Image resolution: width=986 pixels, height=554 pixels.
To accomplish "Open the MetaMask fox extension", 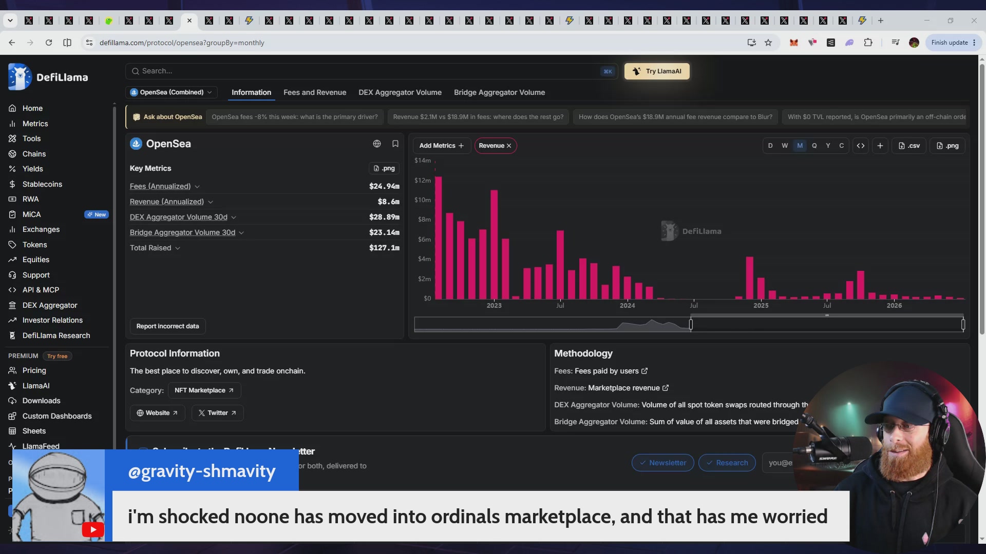I will coord(793,43).
